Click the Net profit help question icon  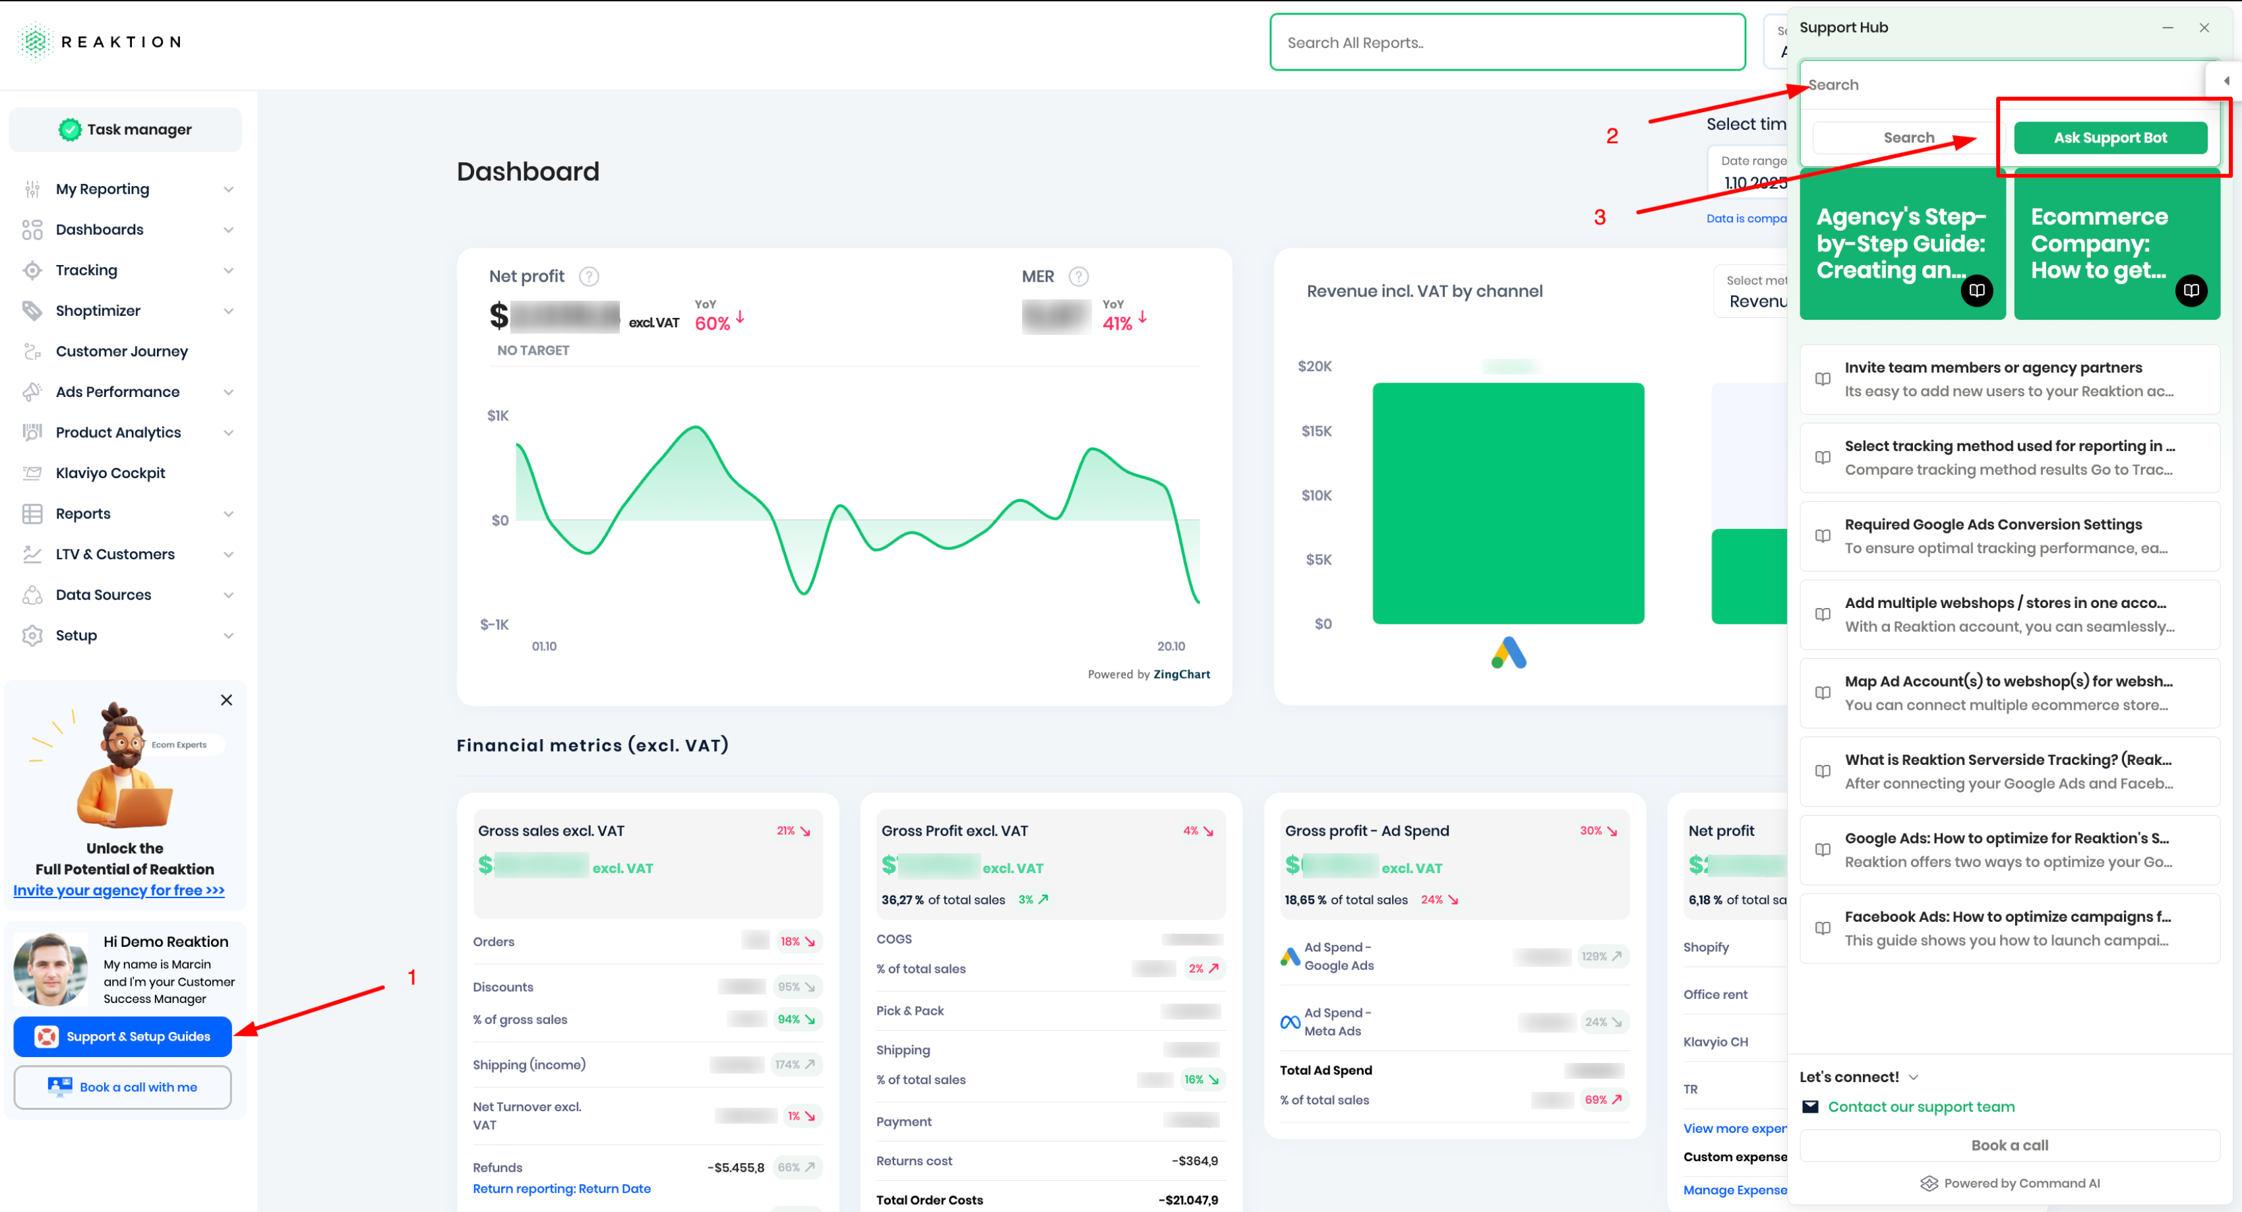[x=590, y=277]
